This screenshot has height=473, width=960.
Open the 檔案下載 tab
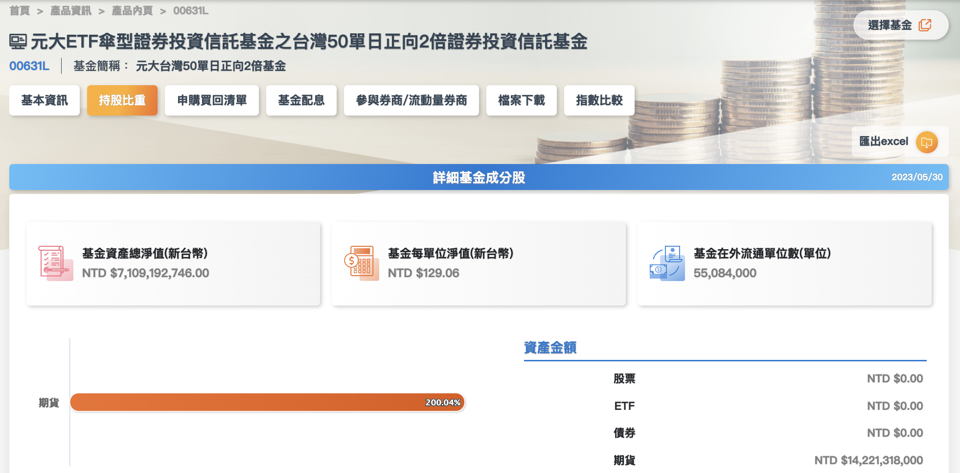(x=521, y=100)
